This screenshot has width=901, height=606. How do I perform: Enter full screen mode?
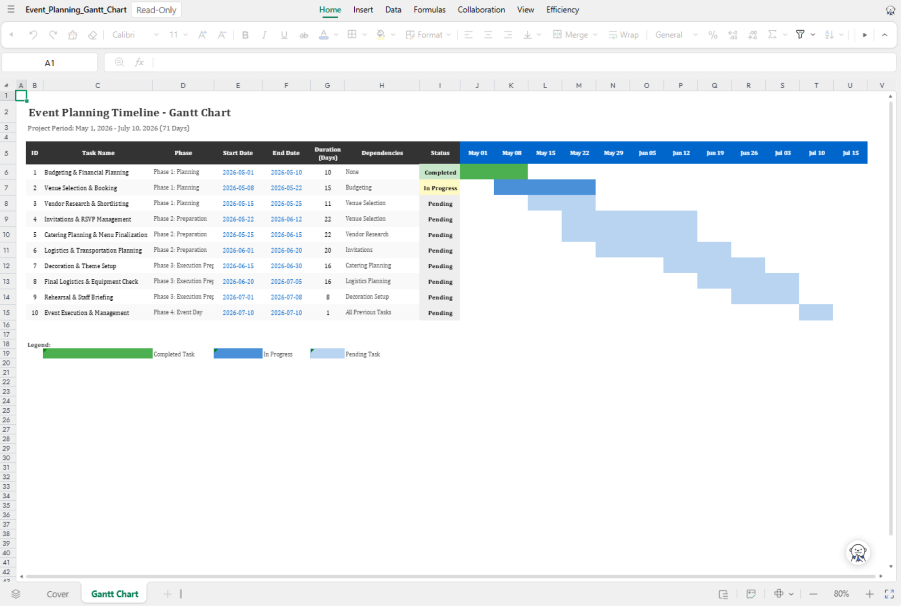889,594
